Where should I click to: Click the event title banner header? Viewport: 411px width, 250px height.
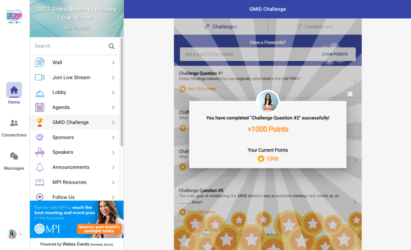(77, 19)
